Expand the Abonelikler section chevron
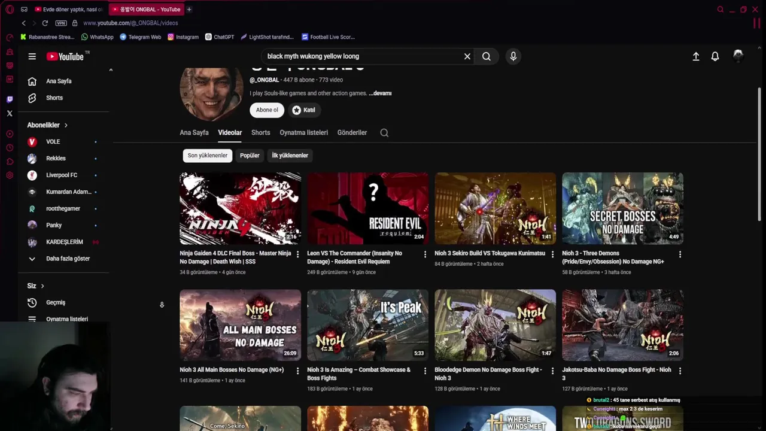This screenshot has width=766, height=431. (x=66, y=125)
